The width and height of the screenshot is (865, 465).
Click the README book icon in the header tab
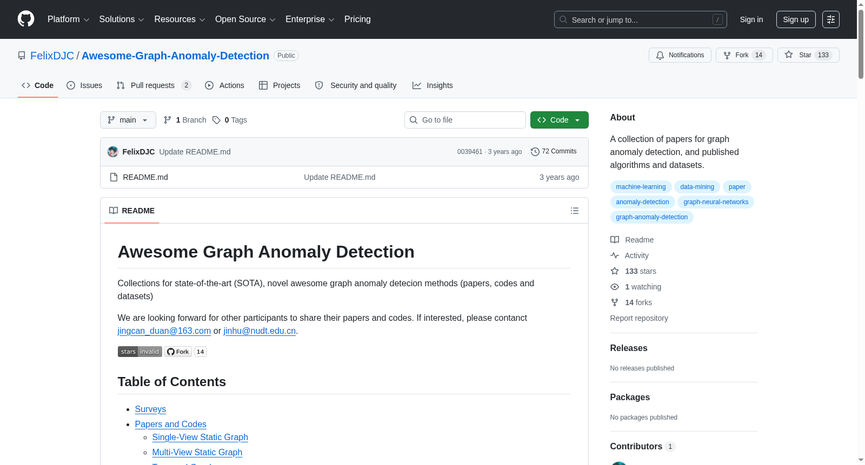tap(114, 211)
